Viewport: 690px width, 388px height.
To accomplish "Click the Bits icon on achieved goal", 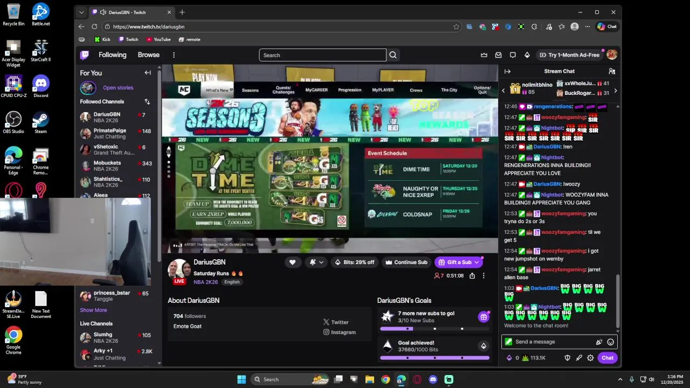I will pyautogui.click(x=484, y=346).
